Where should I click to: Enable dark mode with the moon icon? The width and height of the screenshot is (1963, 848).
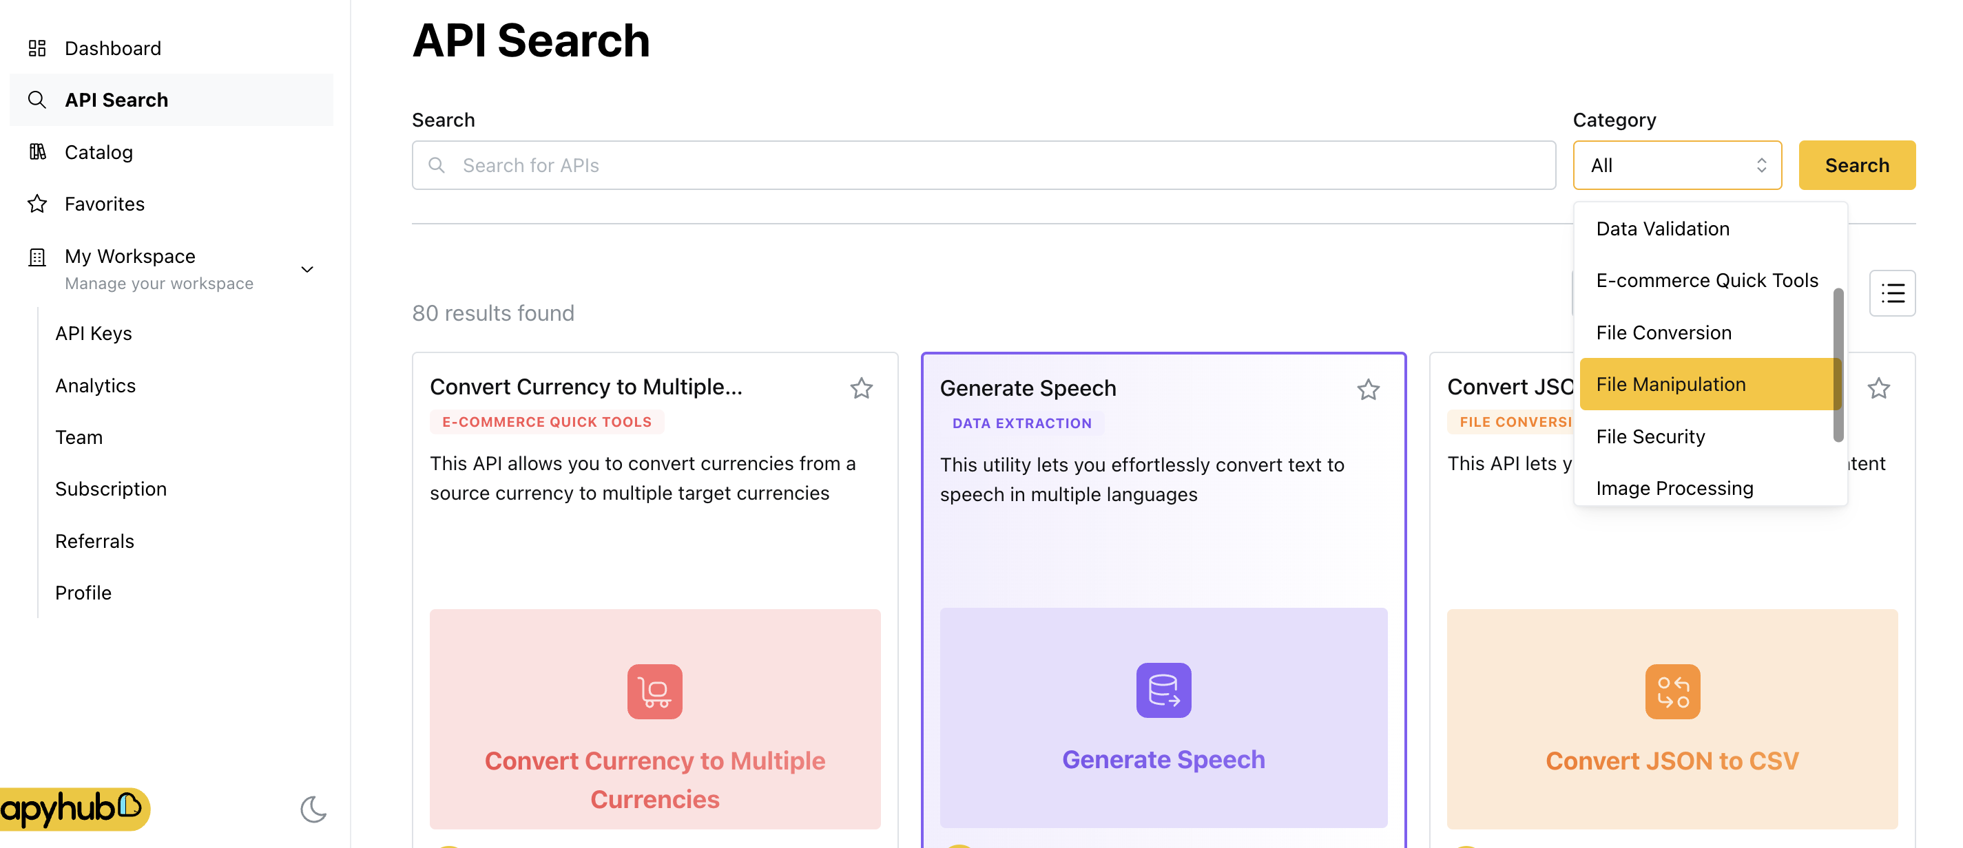tap(314, 810)
